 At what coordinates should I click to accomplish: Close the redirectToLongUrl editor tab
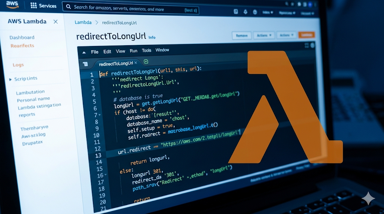(136, 63)
